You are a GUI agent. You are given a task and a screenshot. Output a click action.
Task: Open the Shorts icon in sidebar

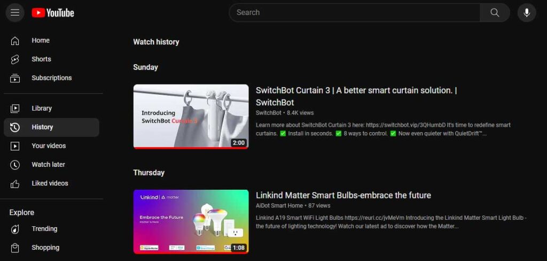coord(14,59)
